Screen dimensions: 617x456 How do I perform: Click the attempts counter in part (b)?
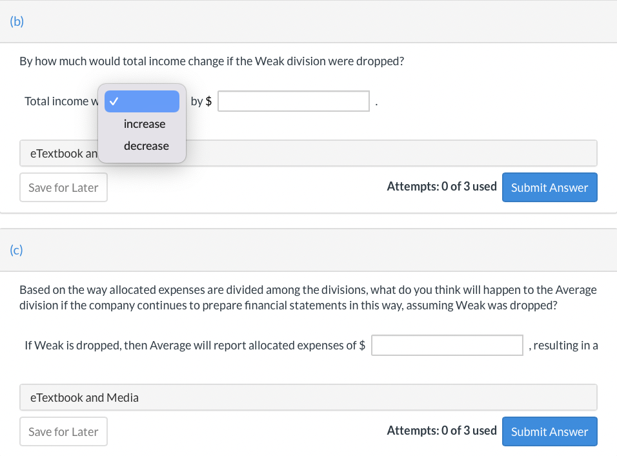pyautogui.click(x=441, y=187)
